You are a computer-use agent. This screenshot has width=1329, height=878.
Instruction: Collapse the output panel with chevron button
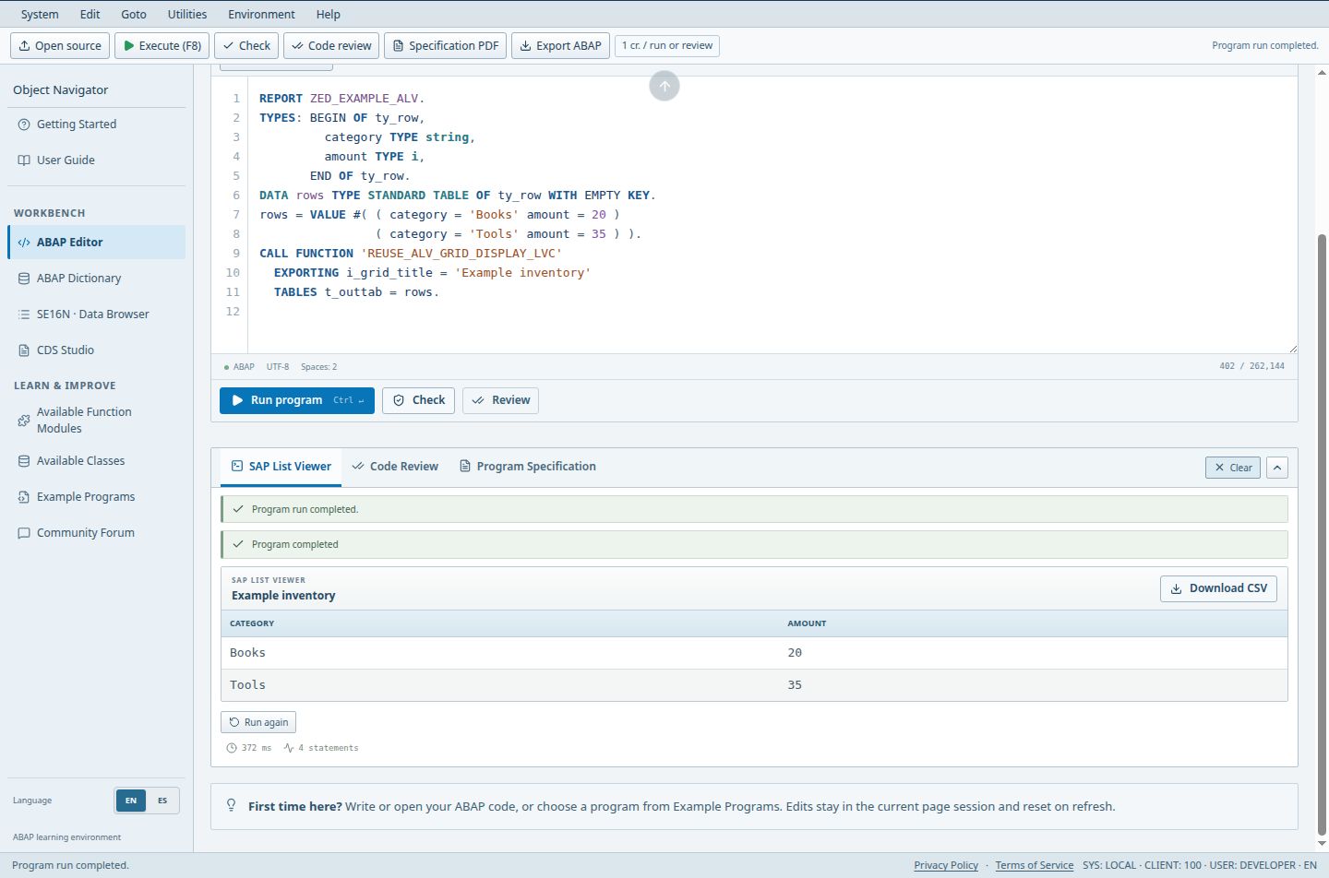pos(1277,468)
